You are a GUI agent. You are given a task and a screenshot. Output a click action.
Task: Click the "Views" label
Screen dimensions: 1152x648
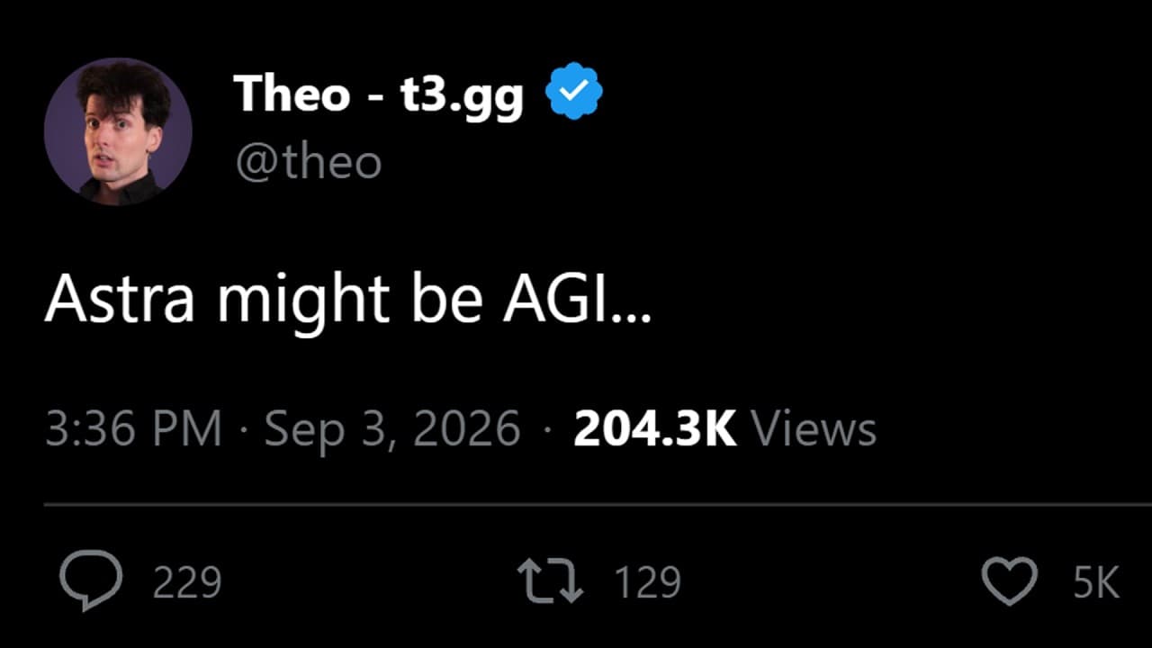tap(813, 428)
